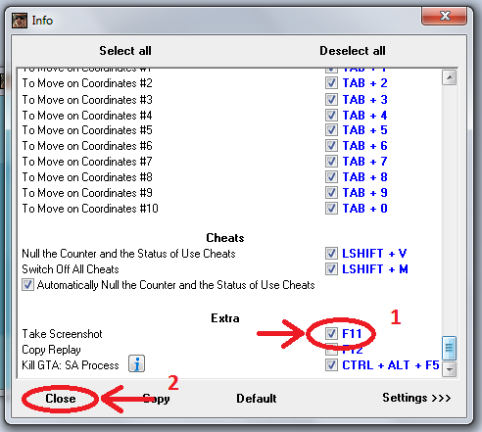The width and height of the screenshot is (482, 432).
Task: Click To Move on Coordinates #2 label
Action: click(x=87, y=83)
